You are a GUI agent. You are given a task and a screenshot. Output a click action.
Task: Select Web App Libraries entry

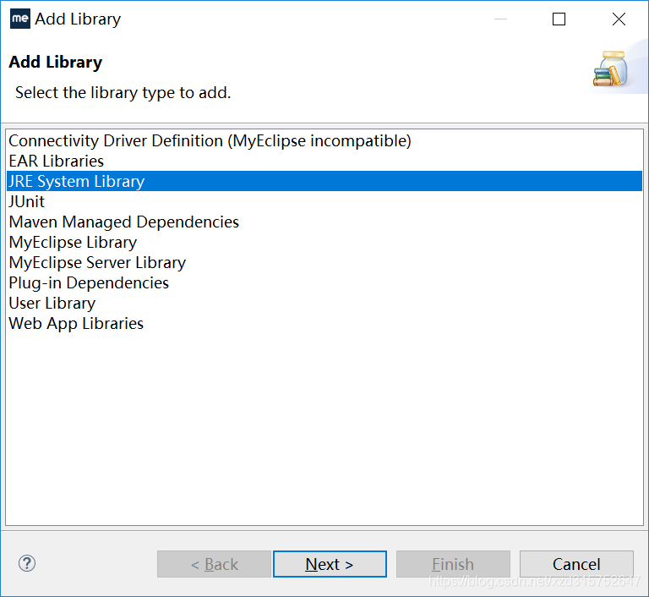[324, 324]
